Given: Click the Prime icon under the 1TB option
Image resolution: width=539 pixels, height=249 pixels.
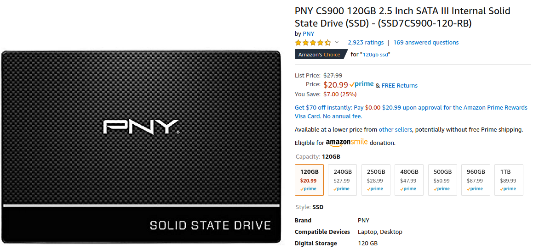Looking at the screenshot, I should (x=509, y=188).
